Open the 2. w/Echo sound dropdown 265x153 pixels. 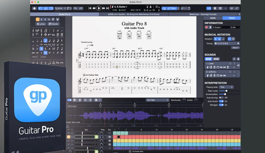click(218, 72)
